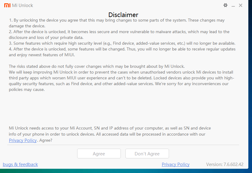Click the Don't Agree button
Screen dimensions: 252x173
pyautogui.click(x=147, y=154)
